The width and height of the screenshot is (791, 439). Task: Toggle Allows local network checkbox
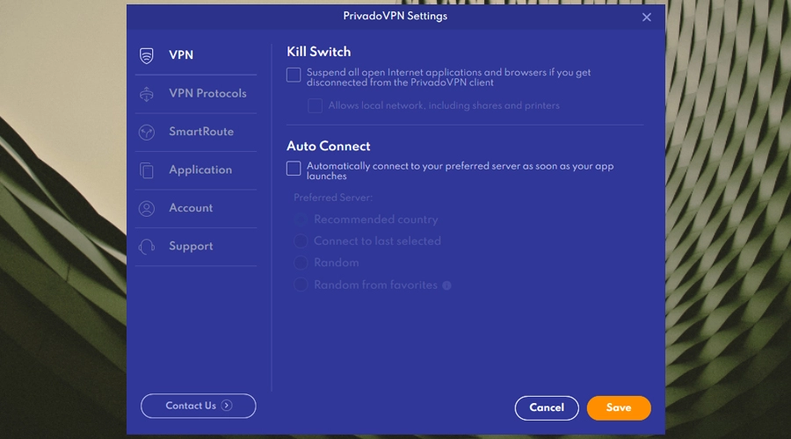click(316, 106)
